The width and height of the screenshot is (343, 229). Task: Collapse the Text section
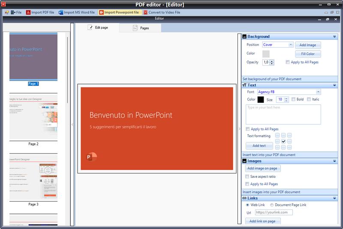(x=334, y=85)
